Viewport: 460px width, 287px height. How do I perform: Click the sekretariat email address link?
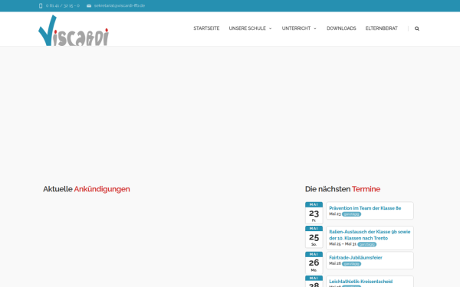click(x=120, y=5)
